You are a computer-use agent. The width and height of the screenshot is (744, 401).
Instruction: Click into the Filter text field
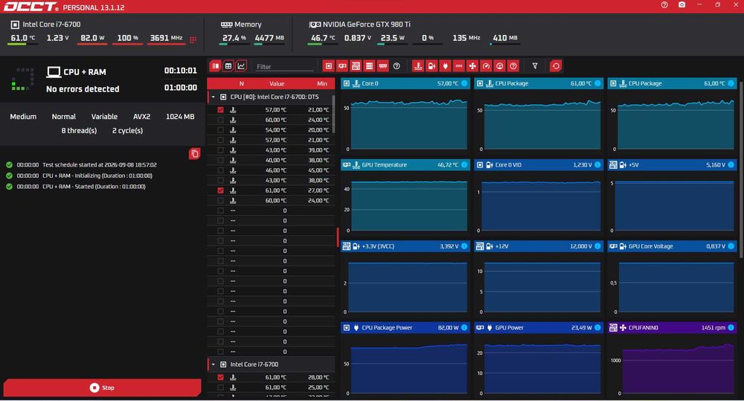284,66
